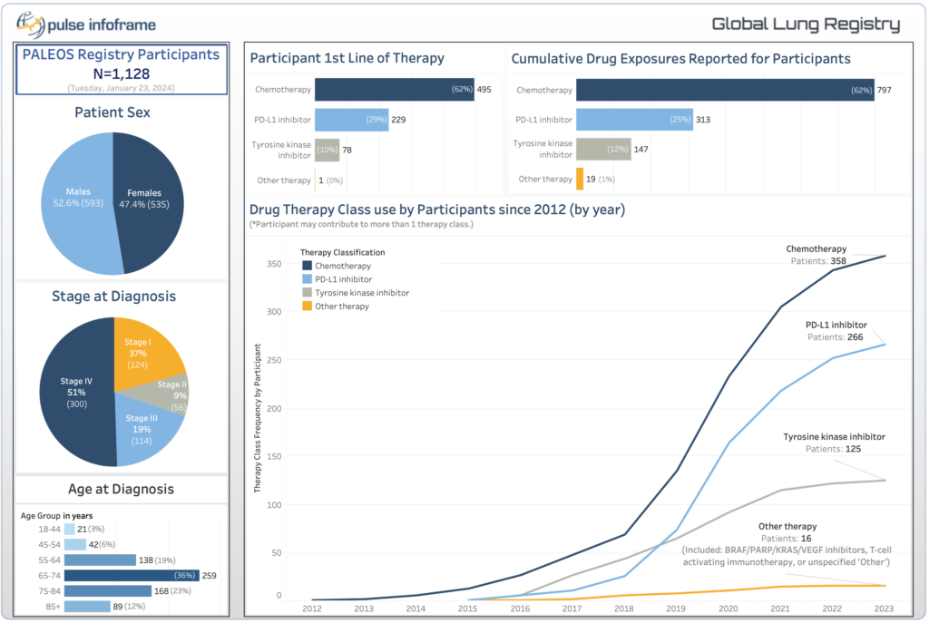
Task: Click the PALEOS Registry Participants header box
Action: point(121,69)
